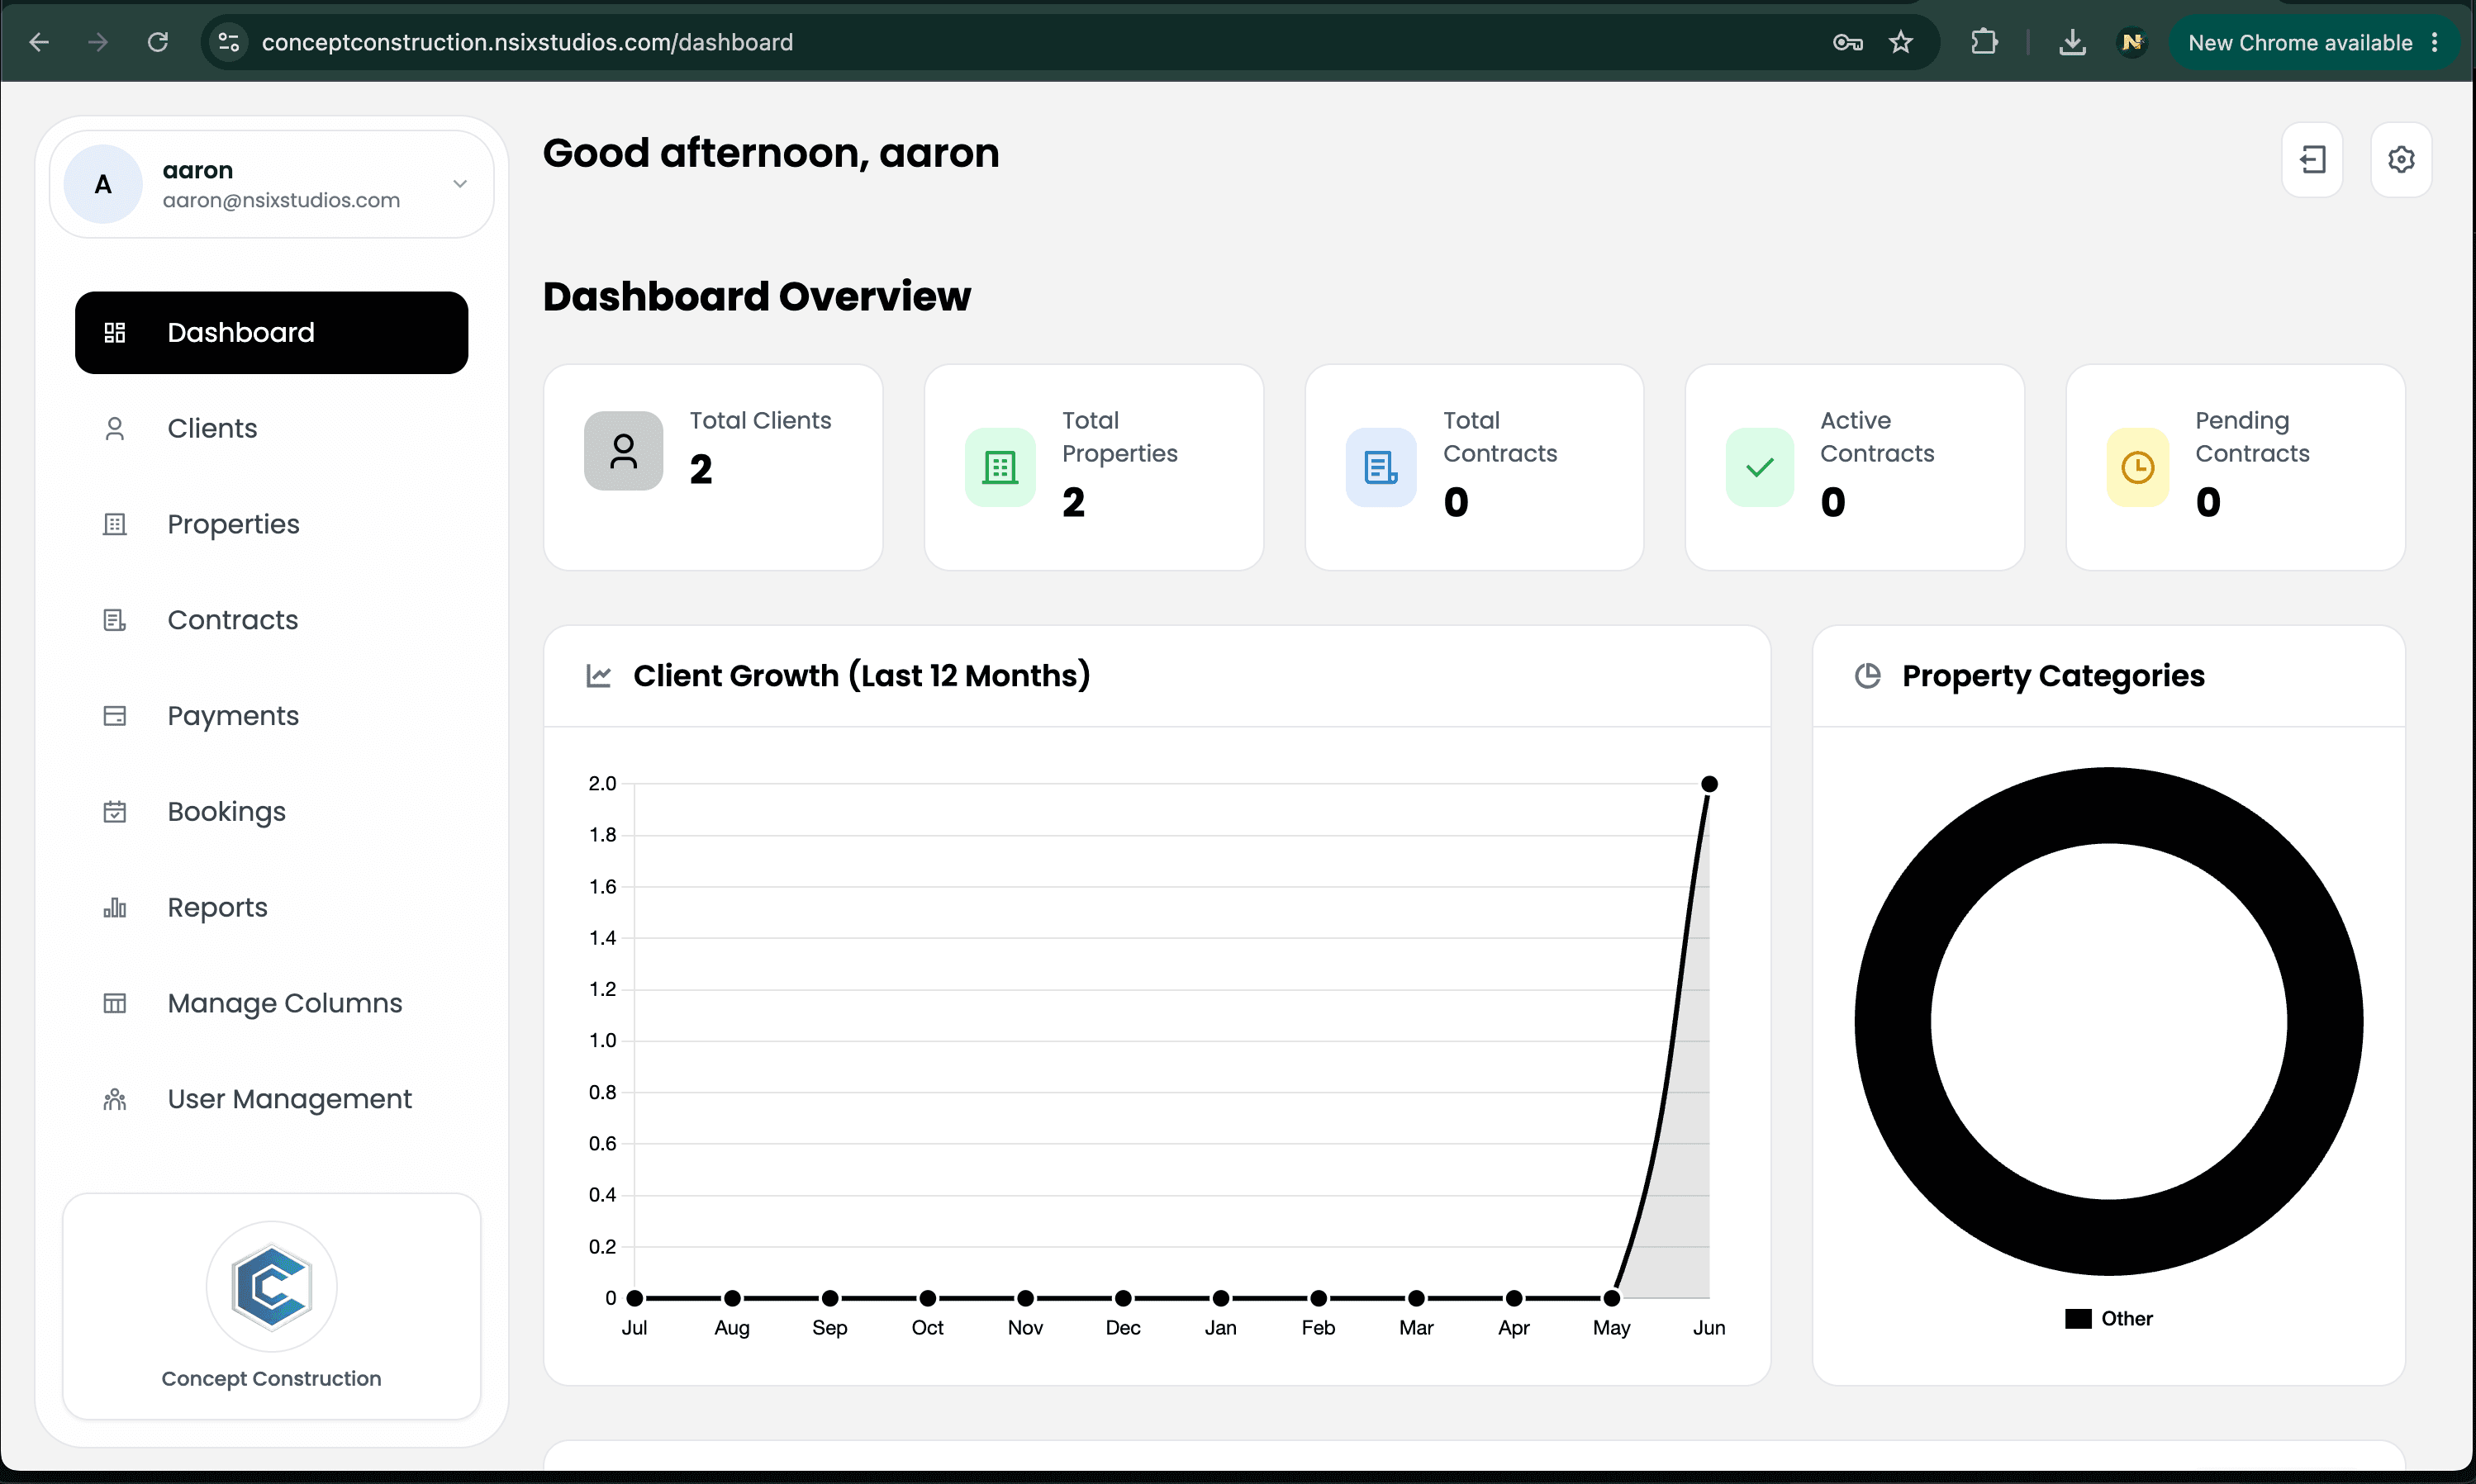Reload the page with refresh icon
Screen dimensions: 2476x1484
[x=157, y=42]
